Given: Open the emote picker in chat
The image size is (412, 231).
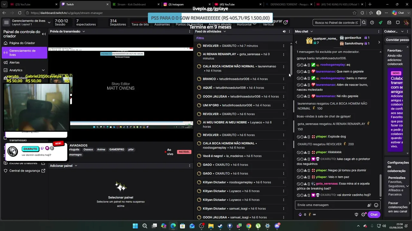Looking at the screenshot, I should 376,205.
